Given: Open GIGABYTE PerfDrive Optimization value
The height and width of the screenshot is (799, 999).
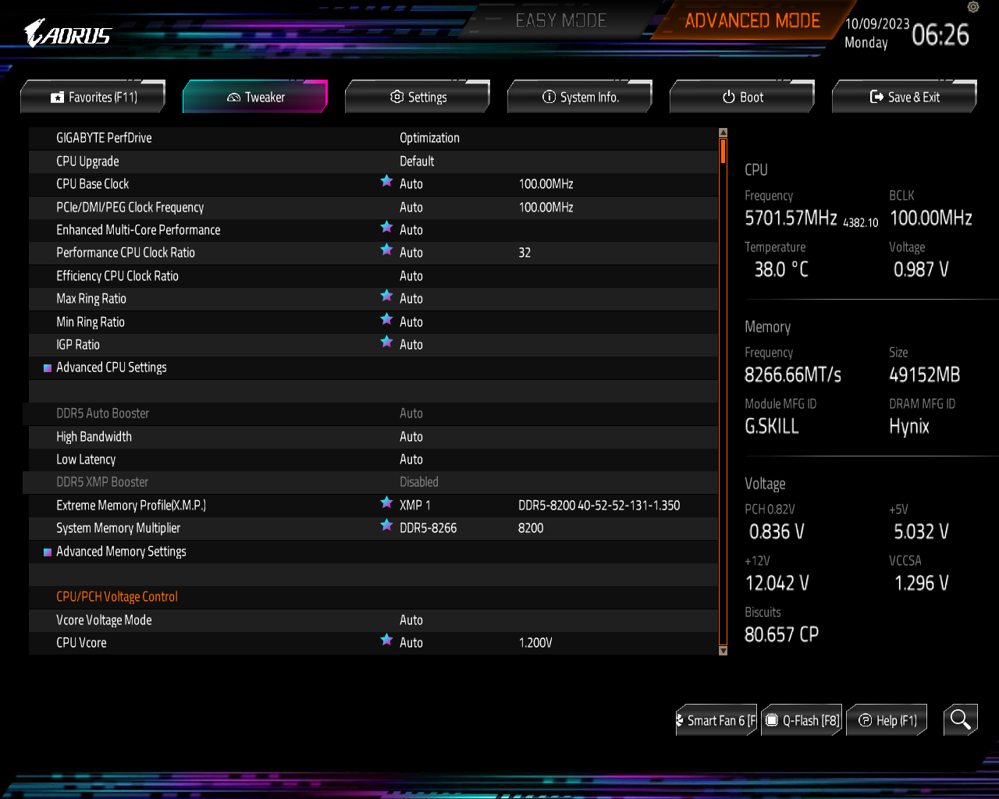Looking at the screenshot, I should click(x=429, y=138).
